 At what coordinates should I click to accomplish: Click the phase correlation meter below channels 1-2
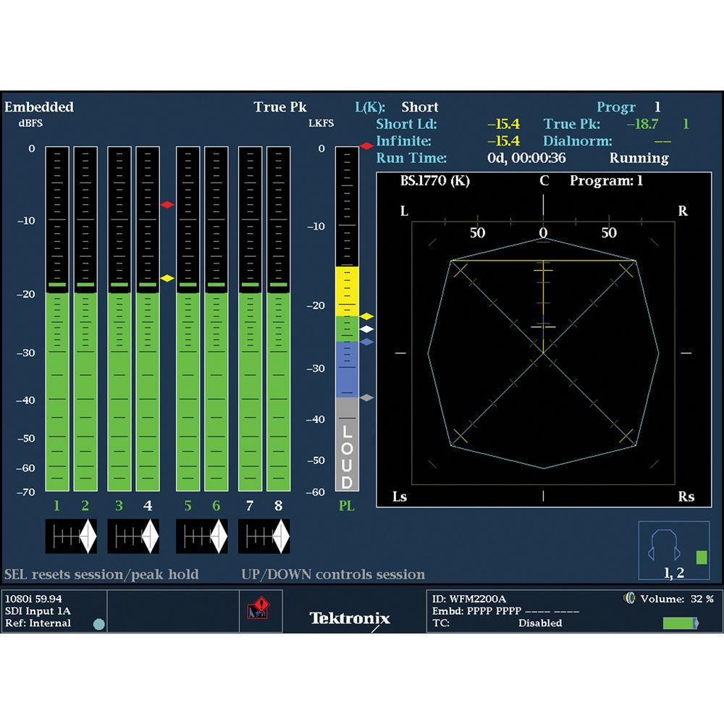tap(72, 536)
